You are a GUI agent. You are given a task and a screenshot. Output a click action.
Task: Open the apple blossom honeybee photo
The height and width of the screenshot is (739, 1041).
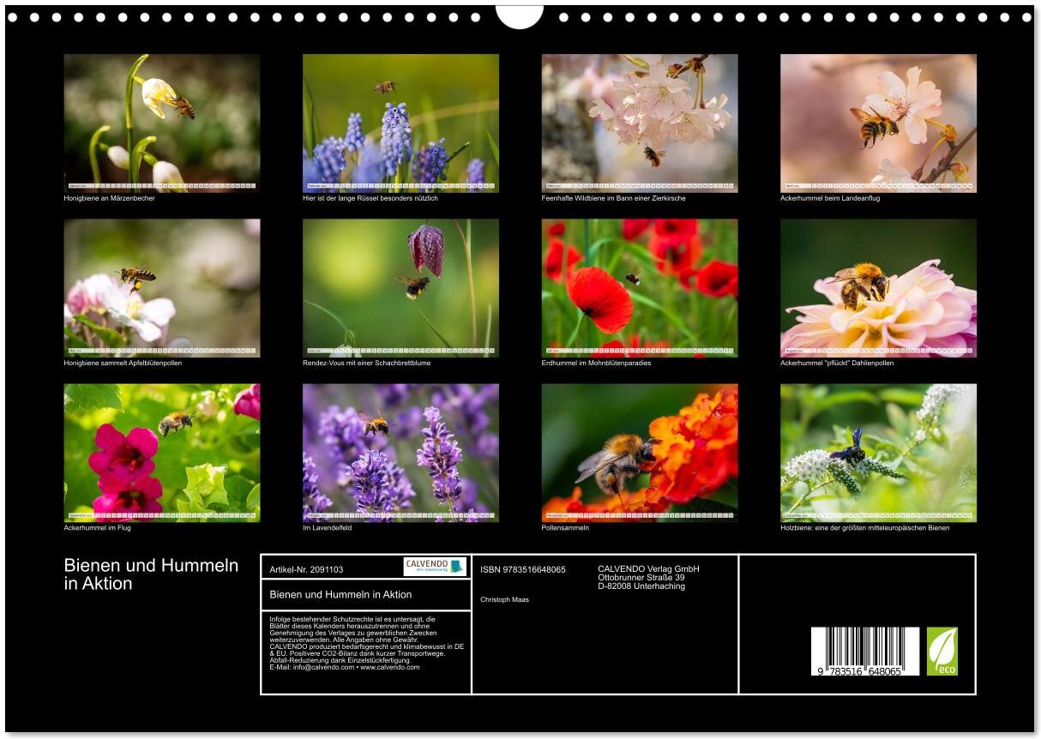pyautogui.click(x=162, y=287)
